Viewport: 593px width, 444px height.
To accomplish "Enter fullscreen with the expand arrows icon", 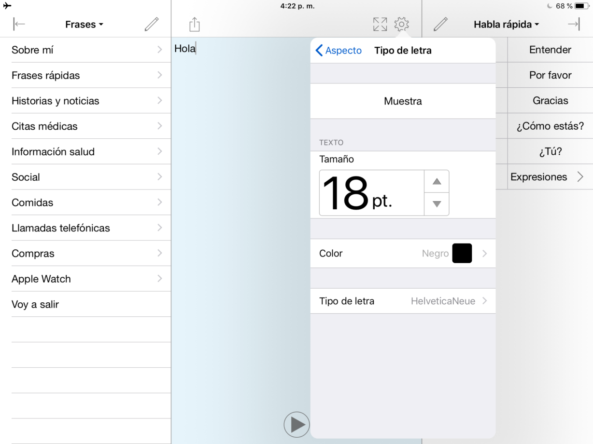I will pyautogui.click(x=380, y=24).
